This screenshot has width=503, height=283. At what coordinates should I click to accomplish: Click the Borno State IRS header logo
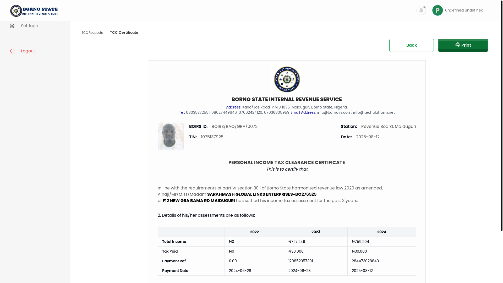(34, 11)
